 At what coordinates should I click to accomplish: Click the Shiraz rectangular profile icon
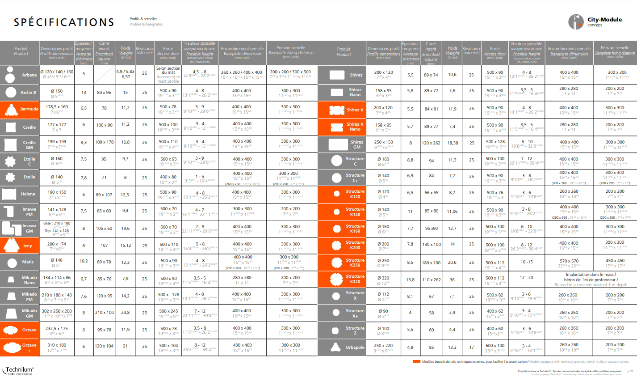(337, 75)
